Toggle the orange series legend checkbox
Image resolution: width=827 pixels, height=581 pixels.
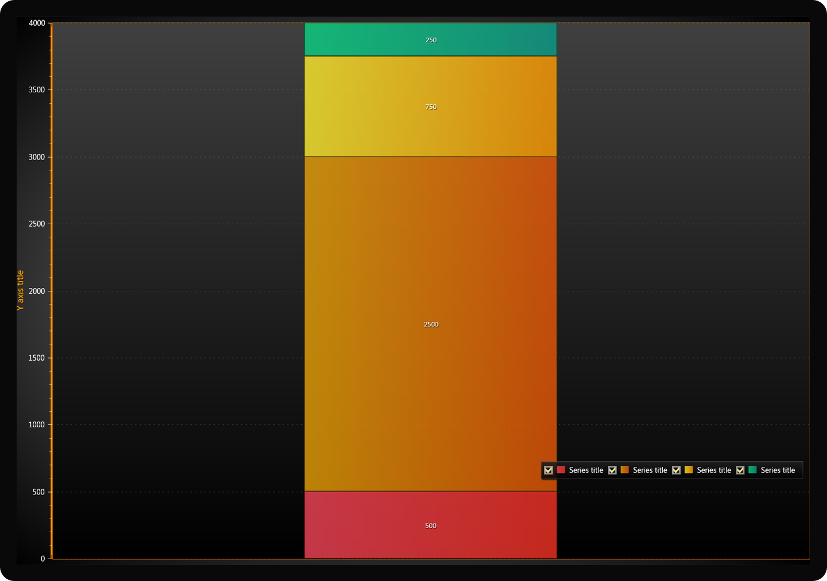click(x=612, y=470)
